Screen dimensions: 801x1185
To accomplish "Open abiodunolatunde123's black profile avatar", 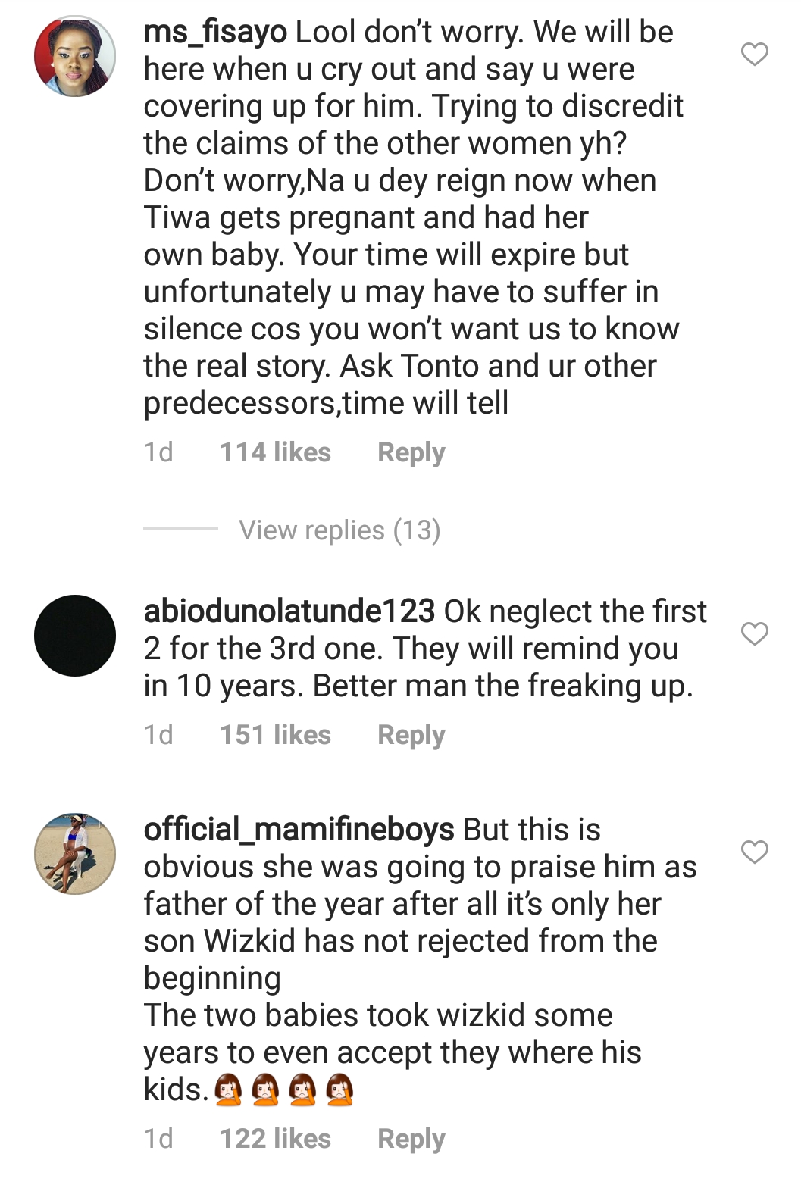I will click(75, 636).
